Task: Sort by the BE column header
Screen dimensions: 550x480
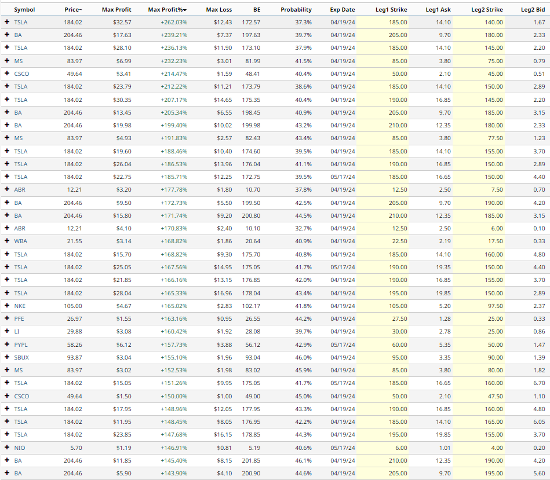Action: click(257, 9)
